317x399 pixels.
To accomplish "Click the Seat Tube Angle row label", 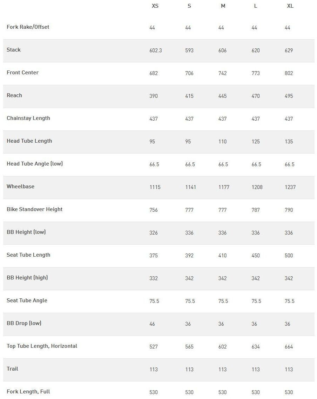I will pos(27,300).
